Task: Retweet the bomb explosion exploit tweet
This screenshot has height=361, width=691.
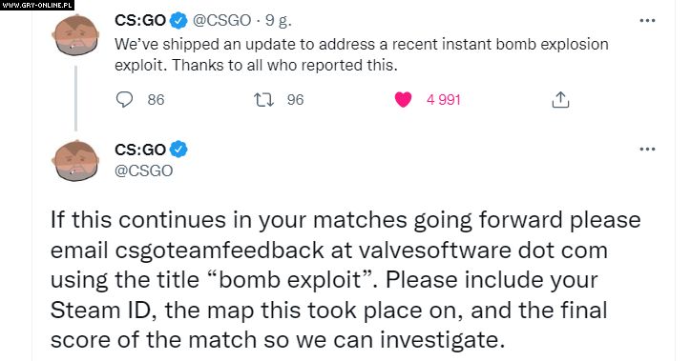Action: (x=264, y=100)
